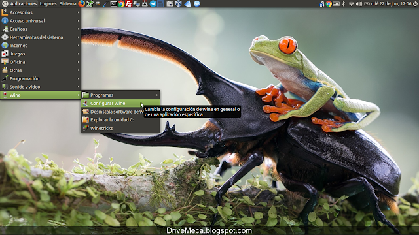
Task: Click the folder icon next to Programas
Action: (86, 95)
